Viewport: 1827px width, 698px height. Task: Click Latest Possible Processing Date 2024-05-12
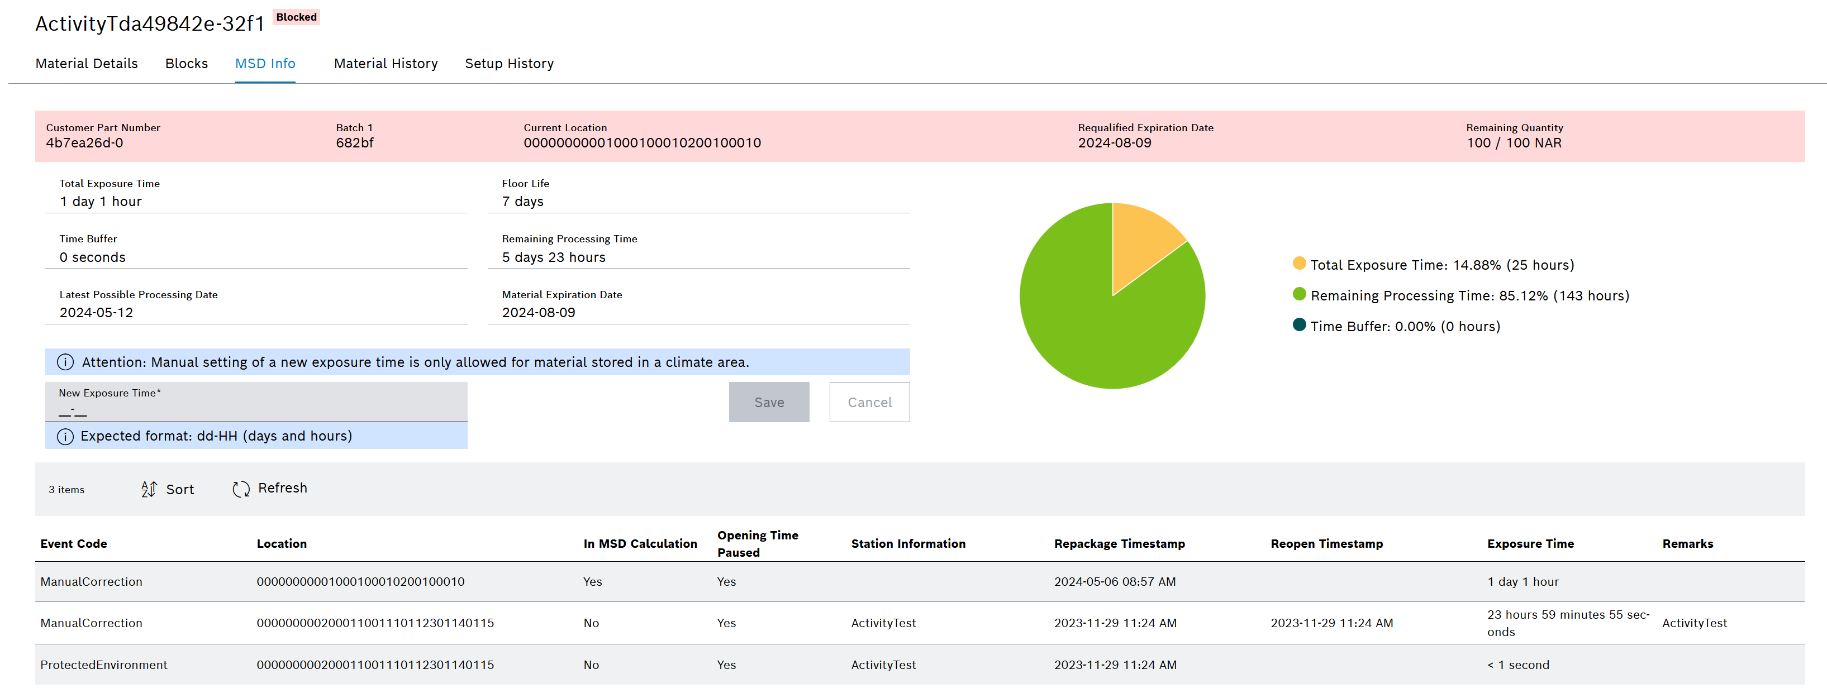coord(97,313)
